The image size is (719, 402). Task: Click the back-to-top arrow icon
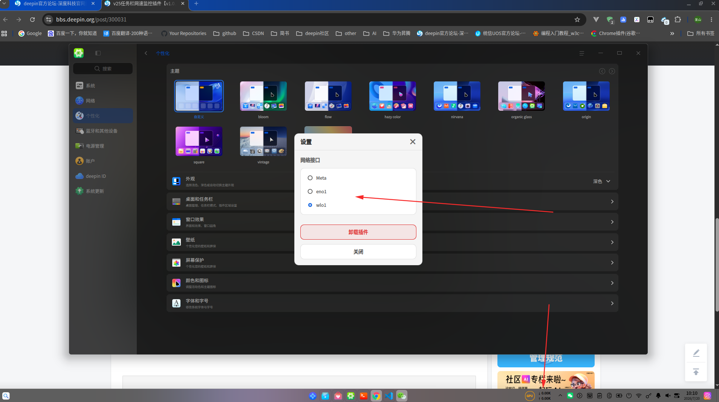(696, 372)
